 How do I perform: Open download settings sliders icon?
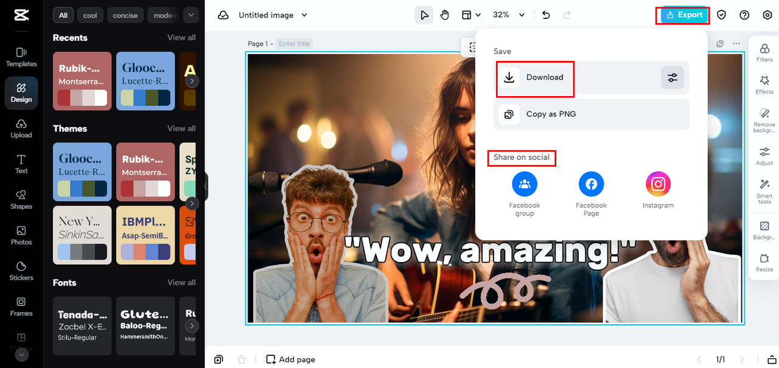[672, 78]
